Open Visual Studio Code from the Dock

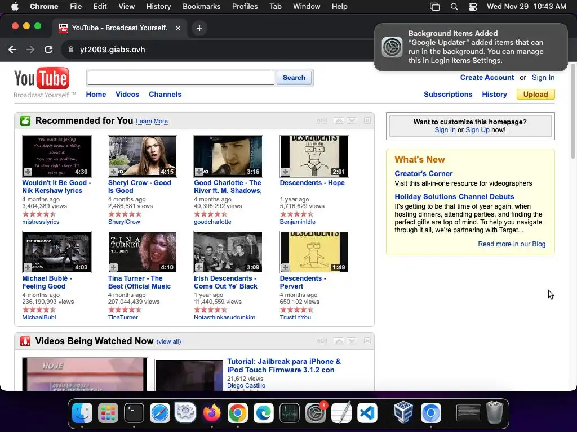click(x=367, y=413)
